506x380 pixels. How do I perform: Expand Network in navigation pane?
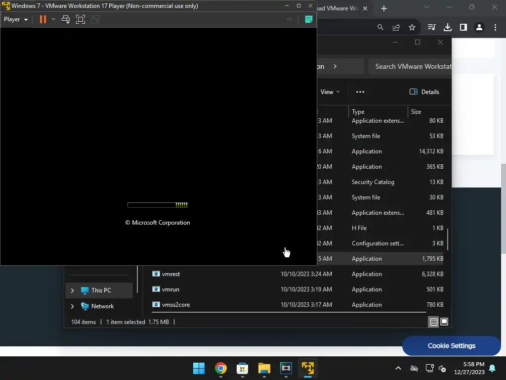[72, 306]
